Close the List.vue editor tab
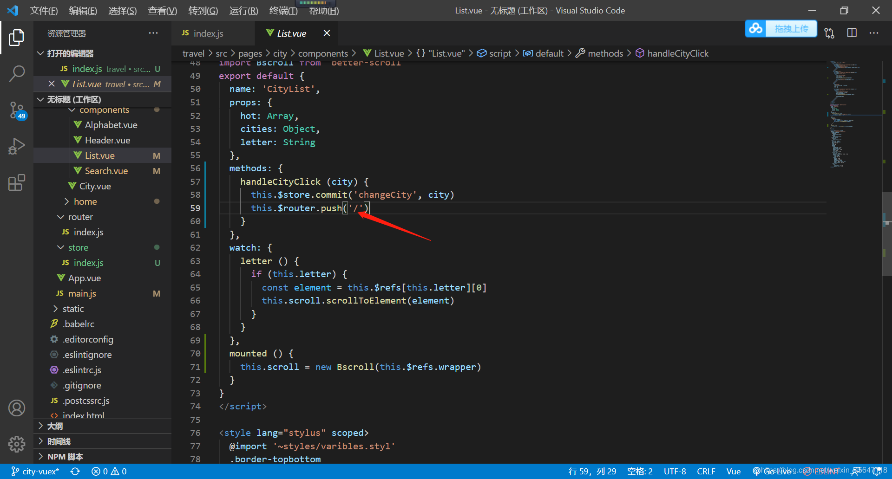This screenshot has height=479, width=892. tap(327, 33)
